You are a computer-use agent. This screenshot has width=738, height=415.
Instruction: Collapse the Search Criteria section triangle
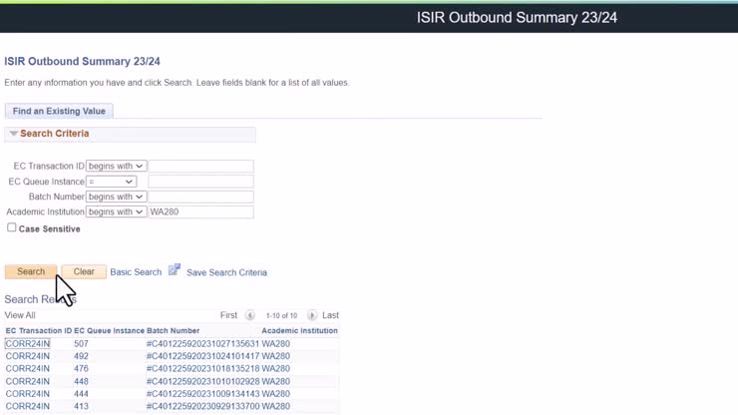tap(13, 134)
